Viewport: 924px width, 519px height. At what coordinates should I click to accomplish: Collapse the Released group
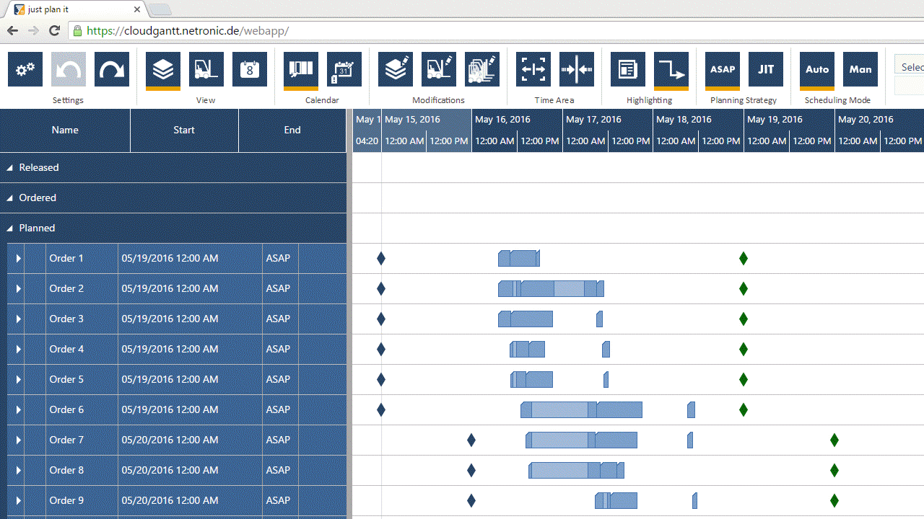(x=10, y=168)
